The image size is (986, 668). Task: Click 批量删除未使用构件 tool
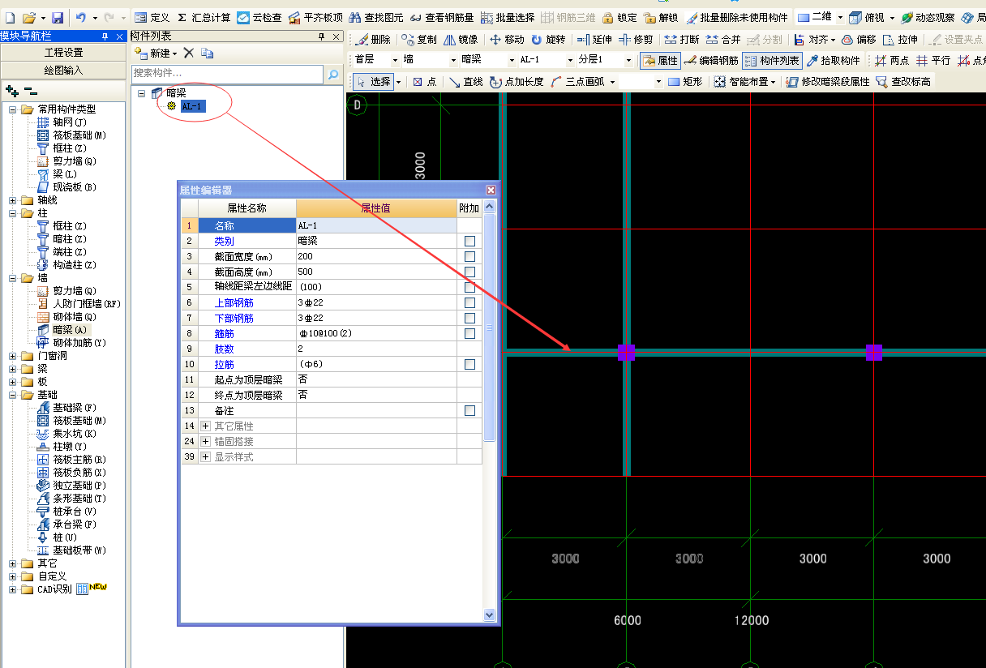736,17
